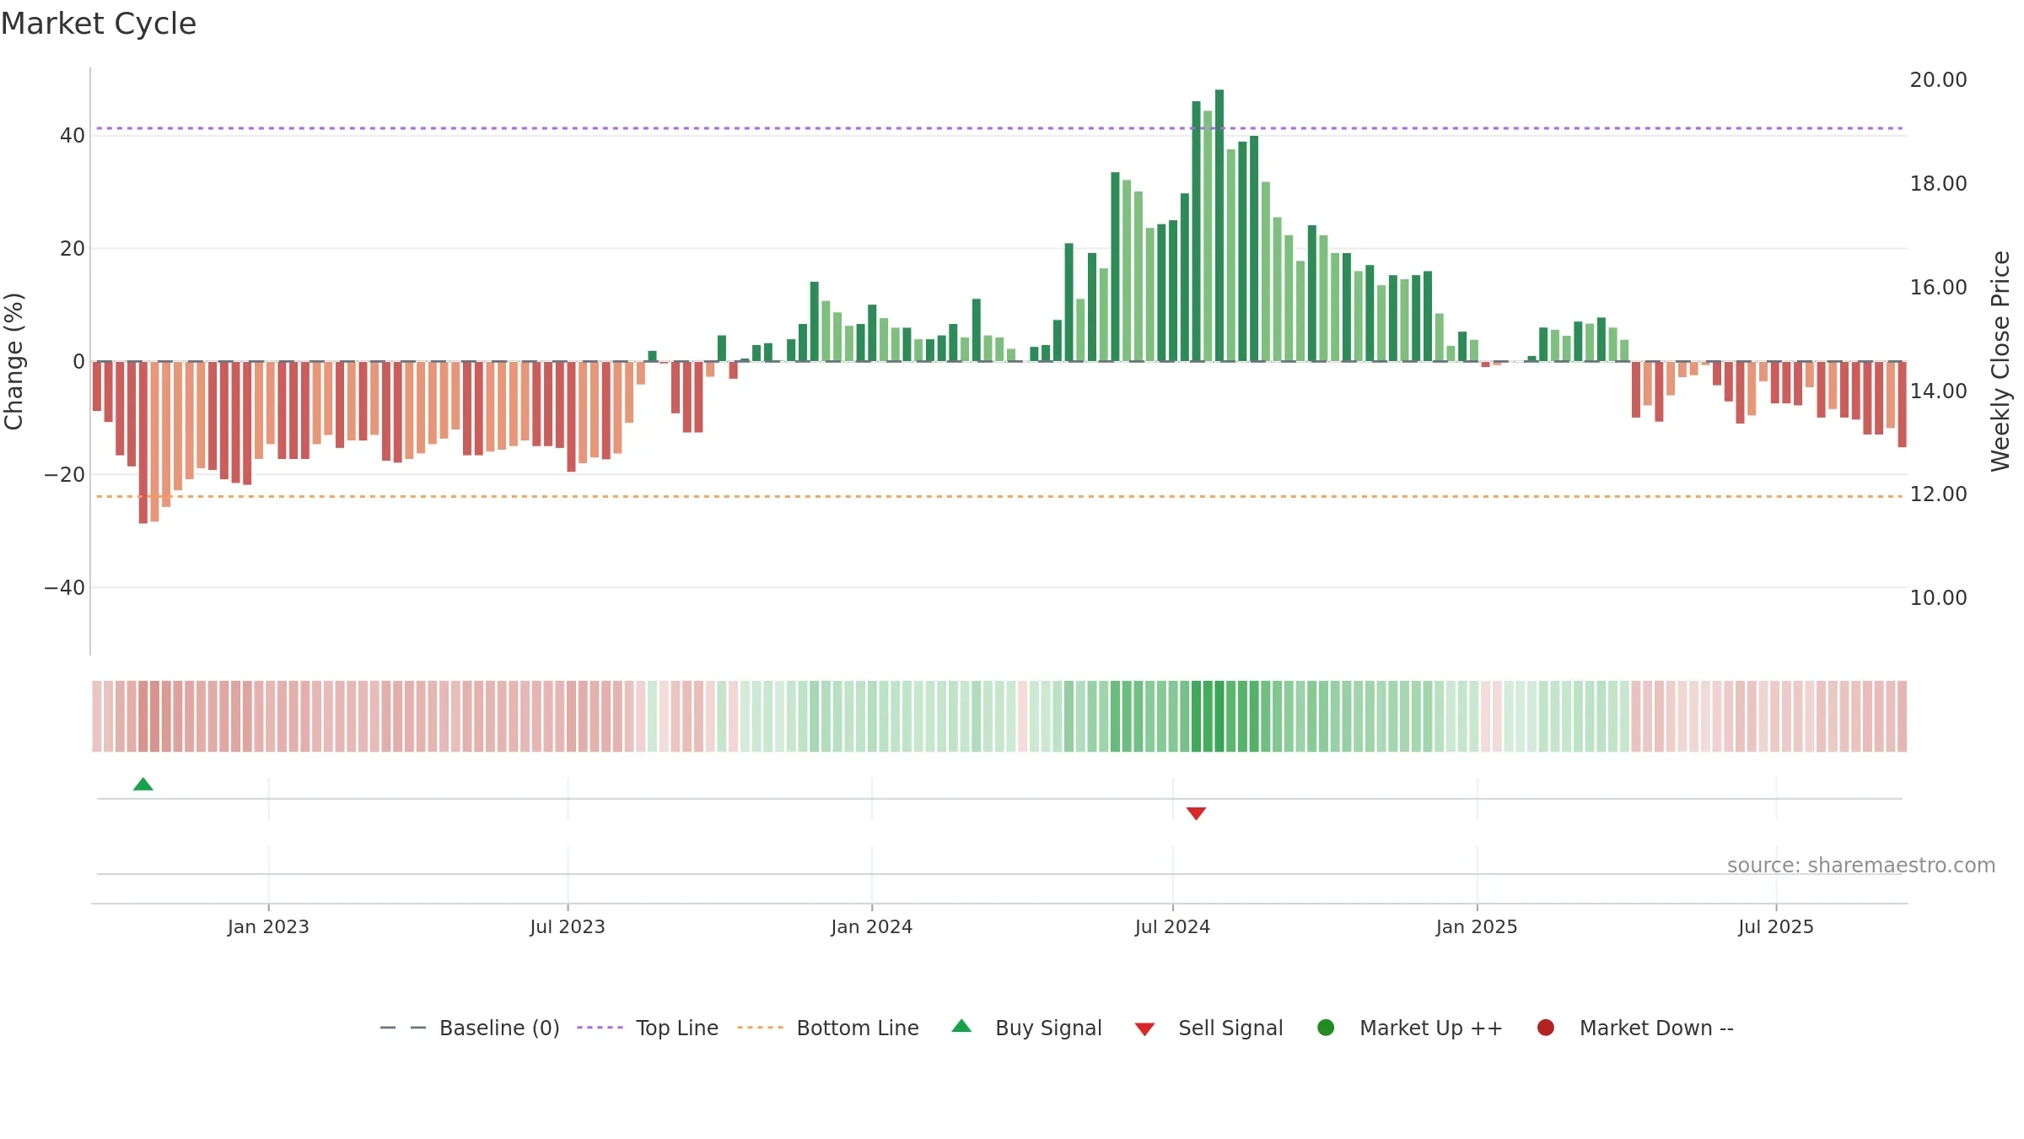Viewport: 2024px width, 1139px height.
Task: Click the −40 tick on change axis
Action: click(x=65, y=588)
